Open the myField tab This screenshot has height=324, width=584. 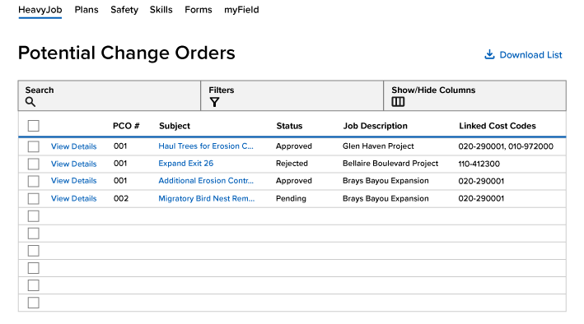241,10
